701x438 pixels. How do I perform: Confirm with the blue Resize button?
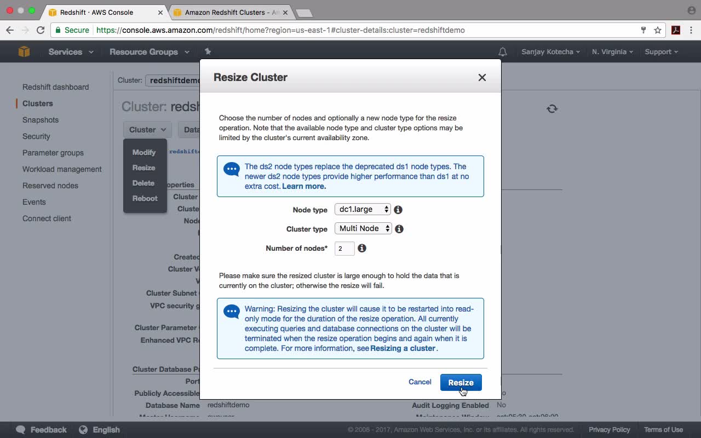(461, 382)
